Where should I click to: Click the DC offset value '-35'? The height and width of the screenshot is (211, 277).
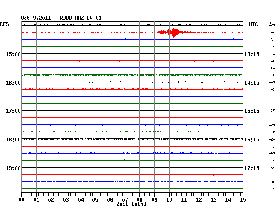(272, 111)
